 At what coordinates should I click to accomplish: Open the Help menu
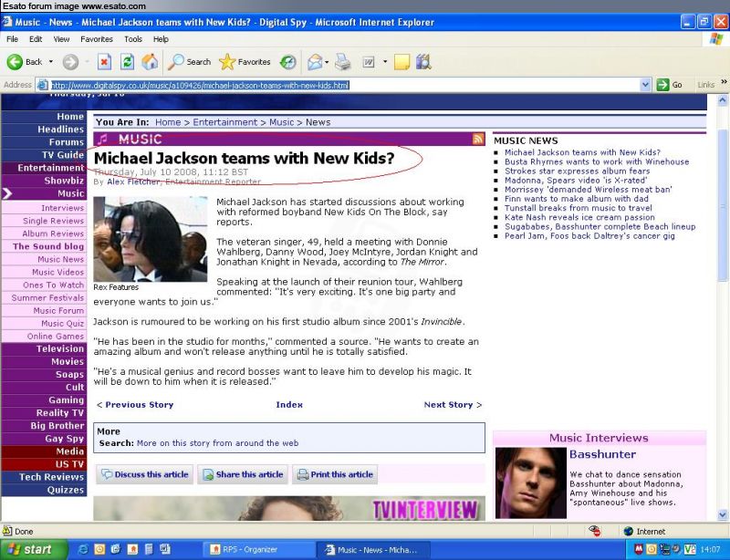(x=161, y=39)
